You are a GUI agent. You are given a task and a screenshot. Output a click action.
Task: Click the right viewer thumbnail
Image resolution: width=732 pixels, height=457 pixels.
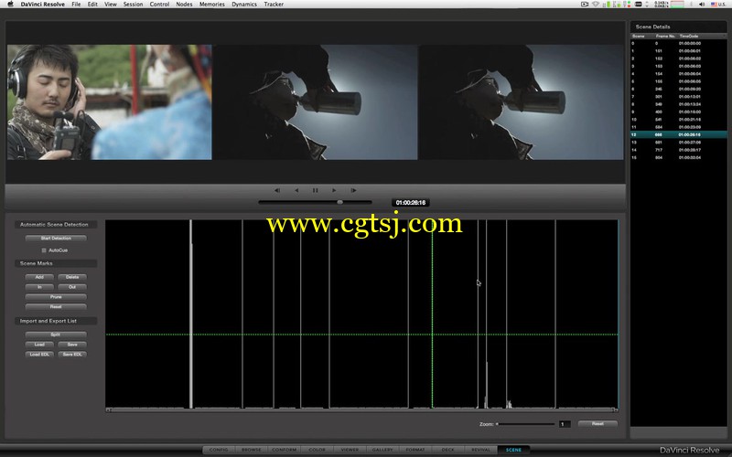521,102
